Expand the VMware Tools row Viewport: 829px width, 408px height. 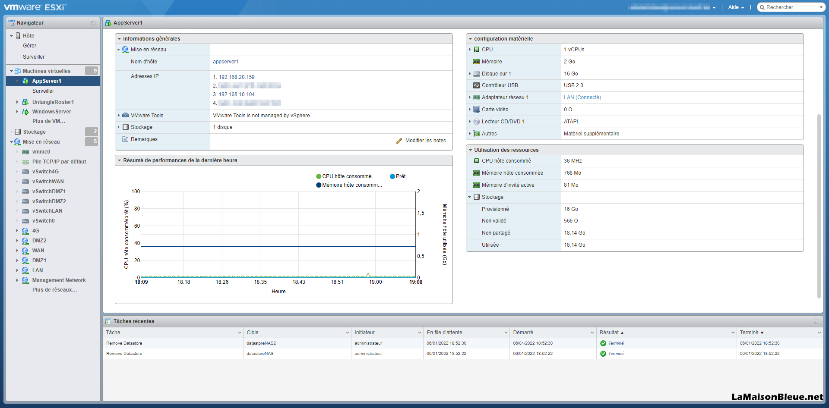(119, 116)
